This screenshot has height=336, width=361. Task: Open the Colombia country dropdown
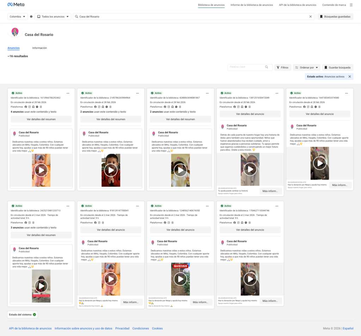coord(18,17)
